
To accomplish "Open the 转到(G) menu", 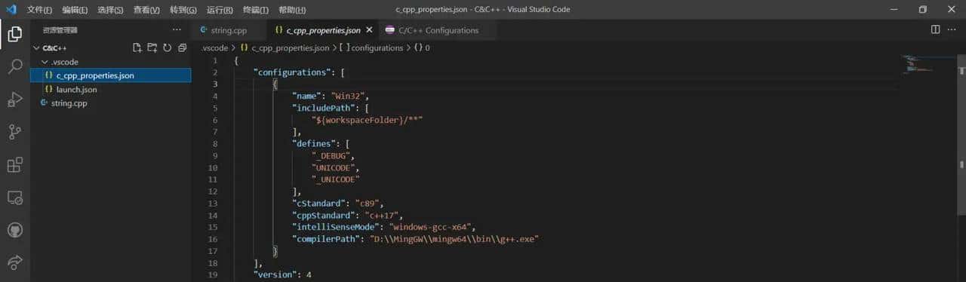I will click(183, 10).
